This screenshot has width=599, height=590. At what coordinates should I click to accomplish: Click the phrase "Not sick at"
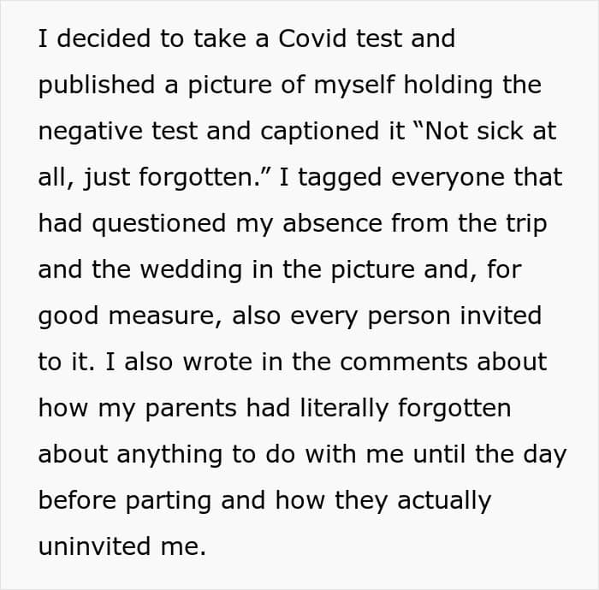point(490,131)
